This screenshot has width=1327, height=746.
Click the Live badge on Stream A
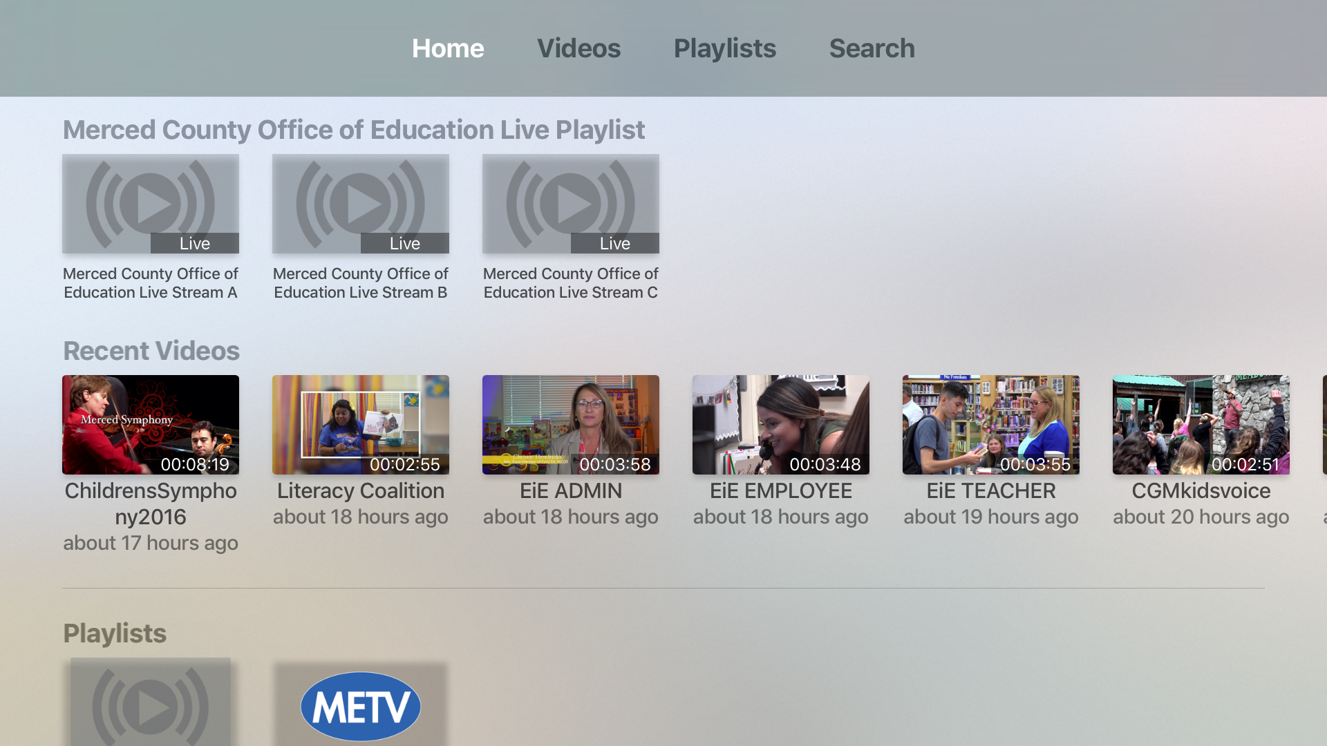tap(195, 243)
